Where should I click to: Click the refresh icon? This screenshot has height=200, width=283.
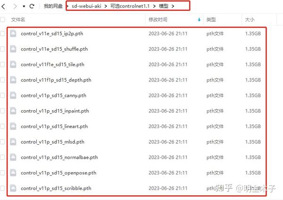[32, 6]
